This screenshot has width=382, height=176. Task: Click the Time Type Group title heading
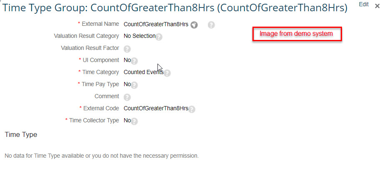coord(175,8)
